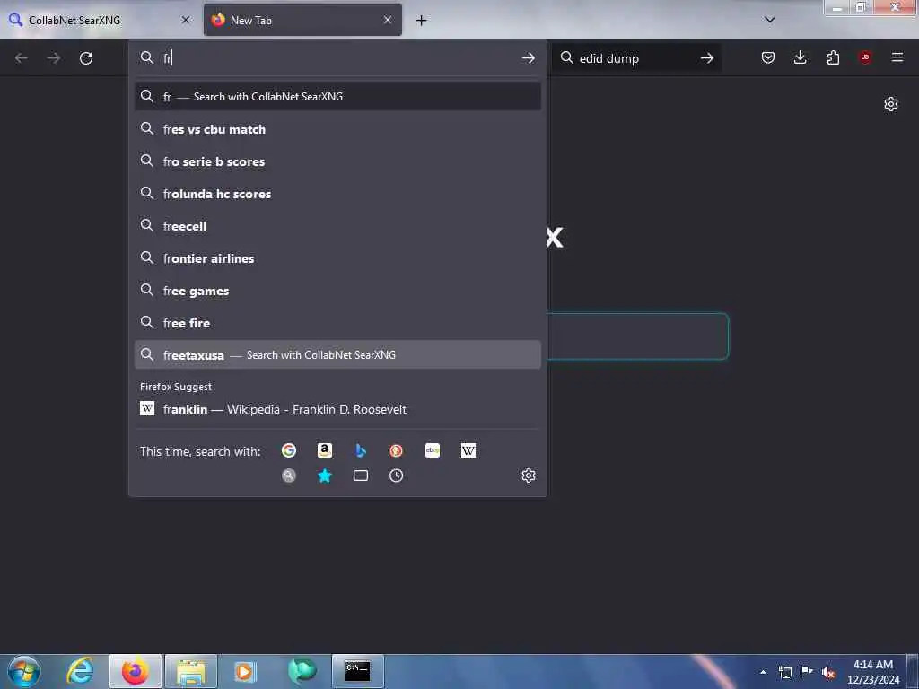
Task: Pick suggestion 'fro serie b scores'
Action: click(337, 161)
